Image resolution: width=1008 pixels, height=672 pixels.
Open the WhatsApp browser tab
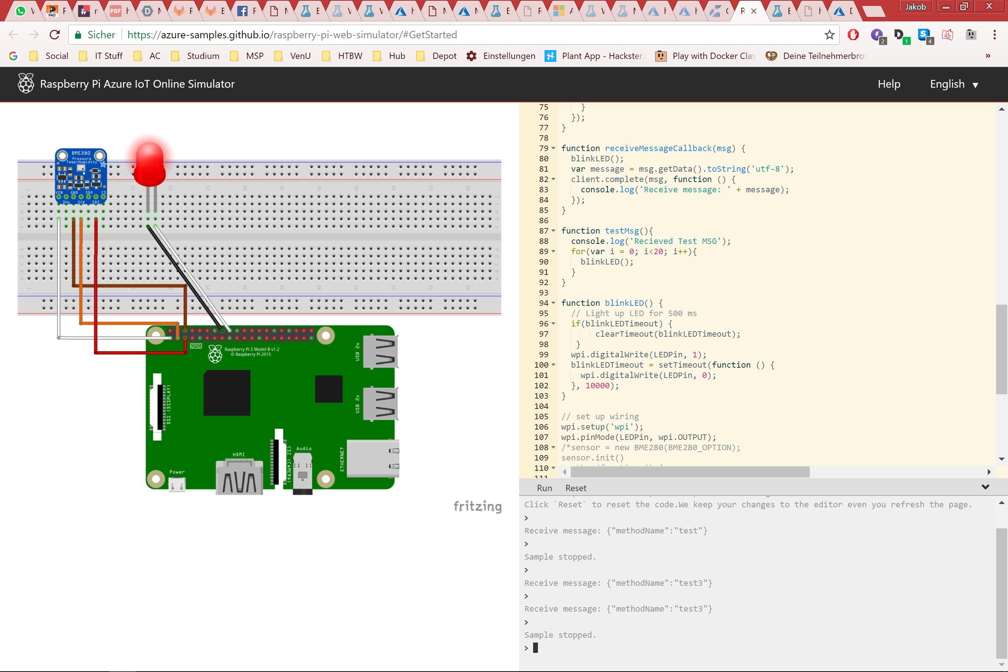21,11
